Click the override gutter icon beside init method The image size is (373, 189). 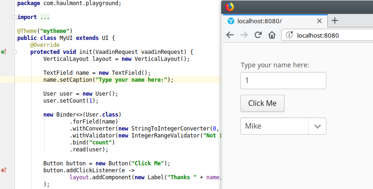pyautogui.click(x=3, y=52)
